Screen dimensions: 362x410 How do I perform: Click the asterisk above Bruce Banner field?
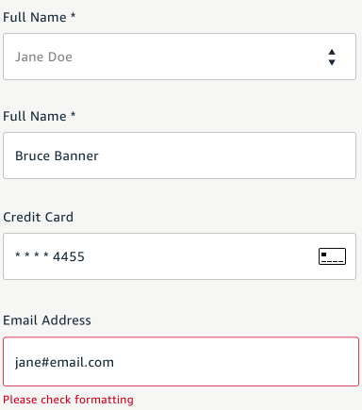pyautogui.click(x=73, y=114)
